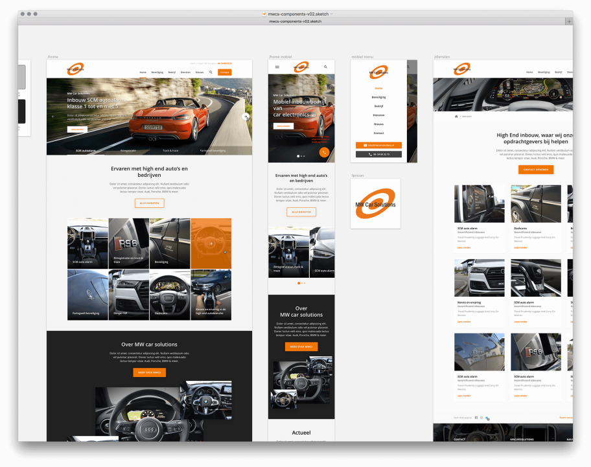Click the RS6 Ritregistratie tile on /home
This screenshot has width=591, height=467.
(129, 244)
